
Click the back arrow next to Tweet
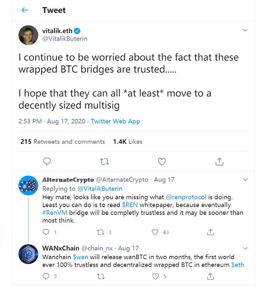point(25,10)
